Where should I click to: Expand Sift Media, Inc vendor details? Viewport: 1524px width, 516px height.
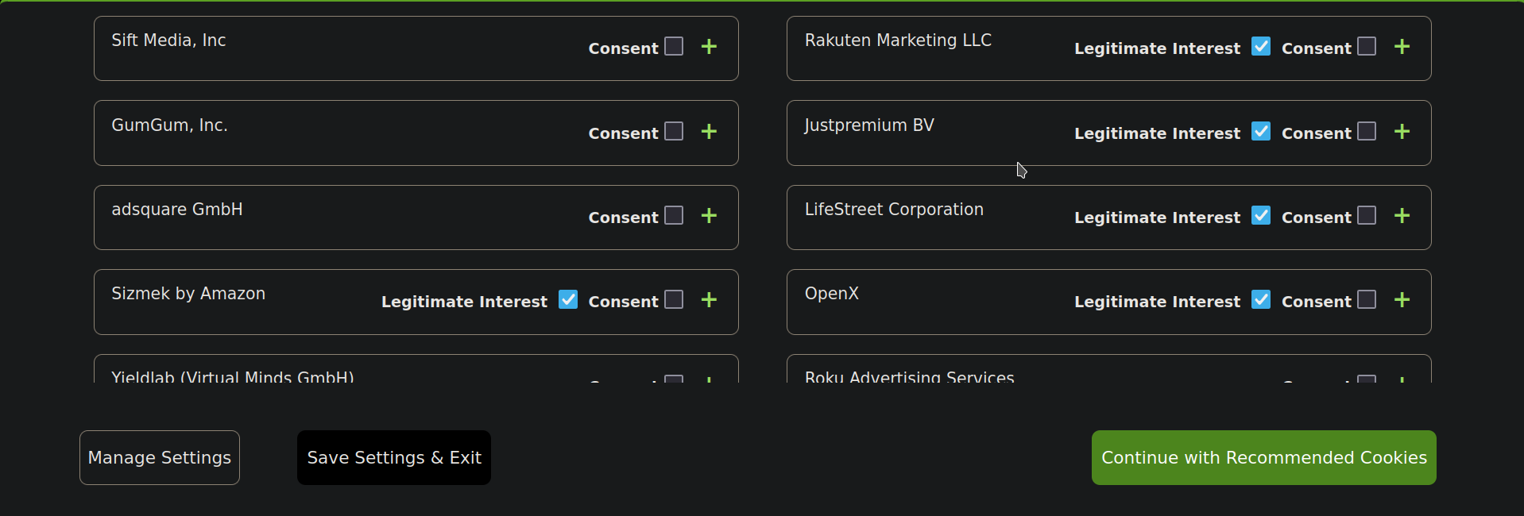coord(709,47)
